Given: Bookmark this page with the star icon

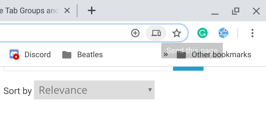Looking at the screenshot, I should 176,33.
